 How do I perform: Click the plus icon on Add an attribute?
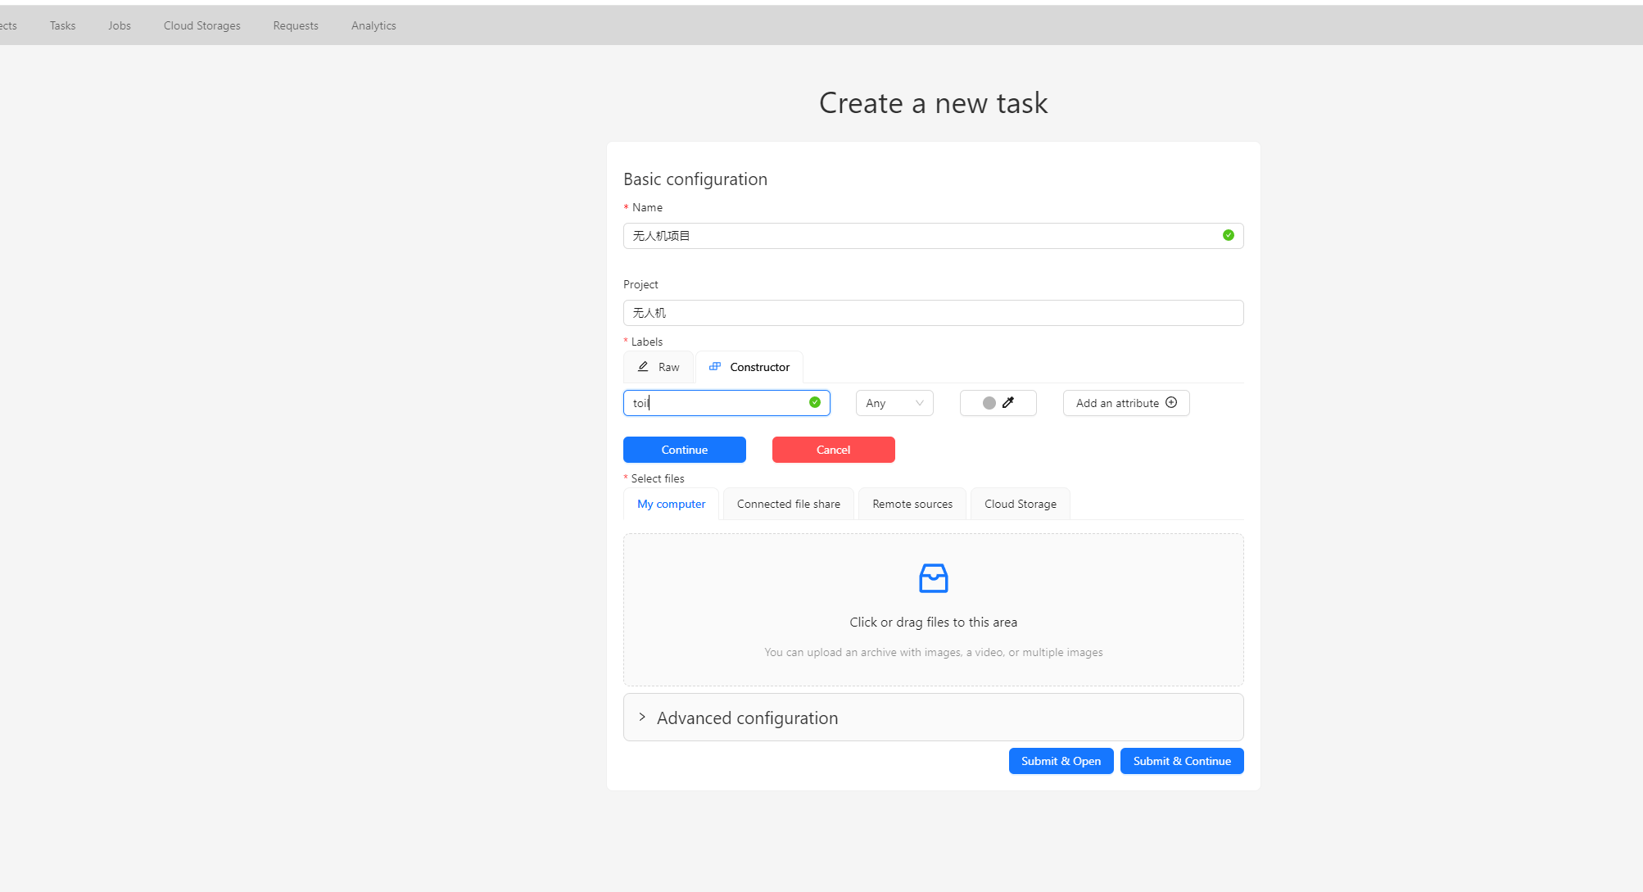1171,402
